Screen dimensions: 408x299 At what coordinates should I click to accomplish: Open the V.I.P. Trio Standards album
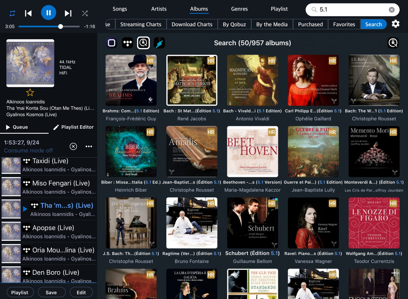(252, 284)
